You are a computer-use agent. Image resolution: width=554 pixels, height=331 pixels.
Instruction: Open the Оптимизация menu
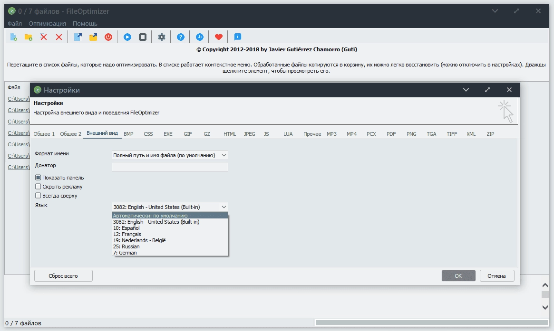click(48, 23)
